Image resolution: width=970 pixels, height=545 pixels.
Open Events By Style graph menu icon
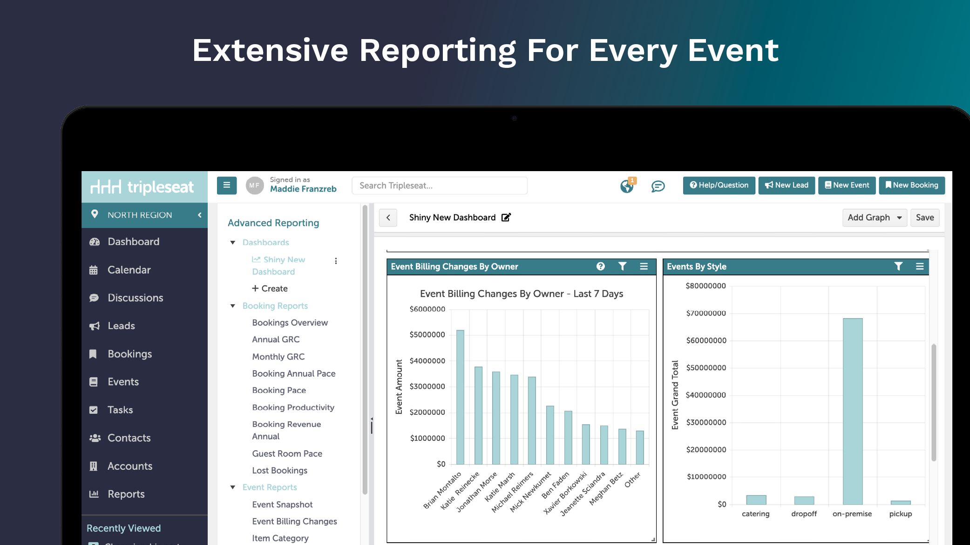click(920, 266)
